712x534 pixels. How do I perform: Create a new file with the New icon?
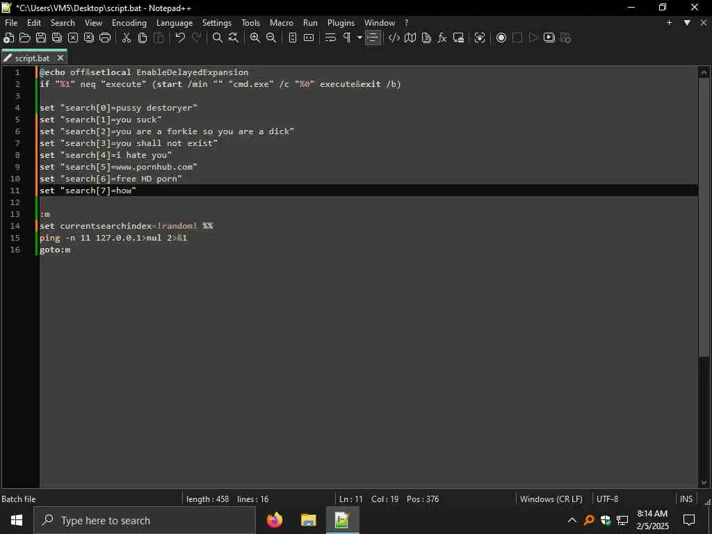(8, 38)
